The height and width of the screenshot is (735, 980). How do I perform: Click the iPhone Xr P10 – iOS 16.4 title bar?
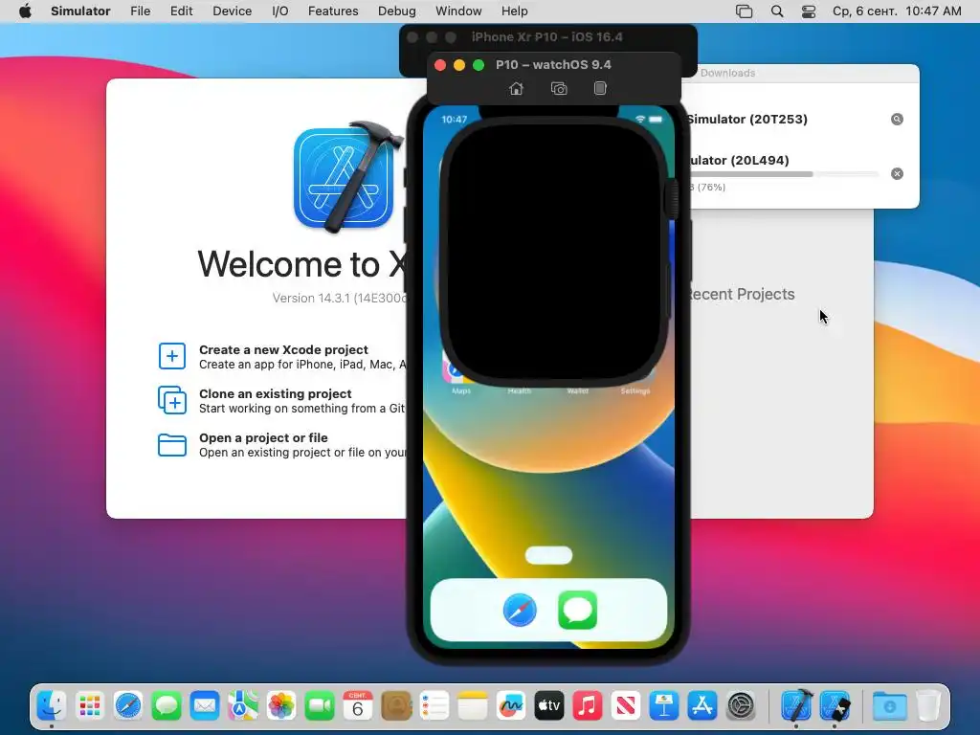[x=547, y=37]
